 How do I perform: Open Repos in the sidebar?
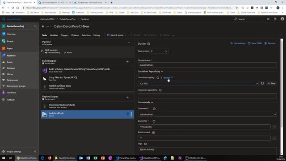[x=10, y=49]
